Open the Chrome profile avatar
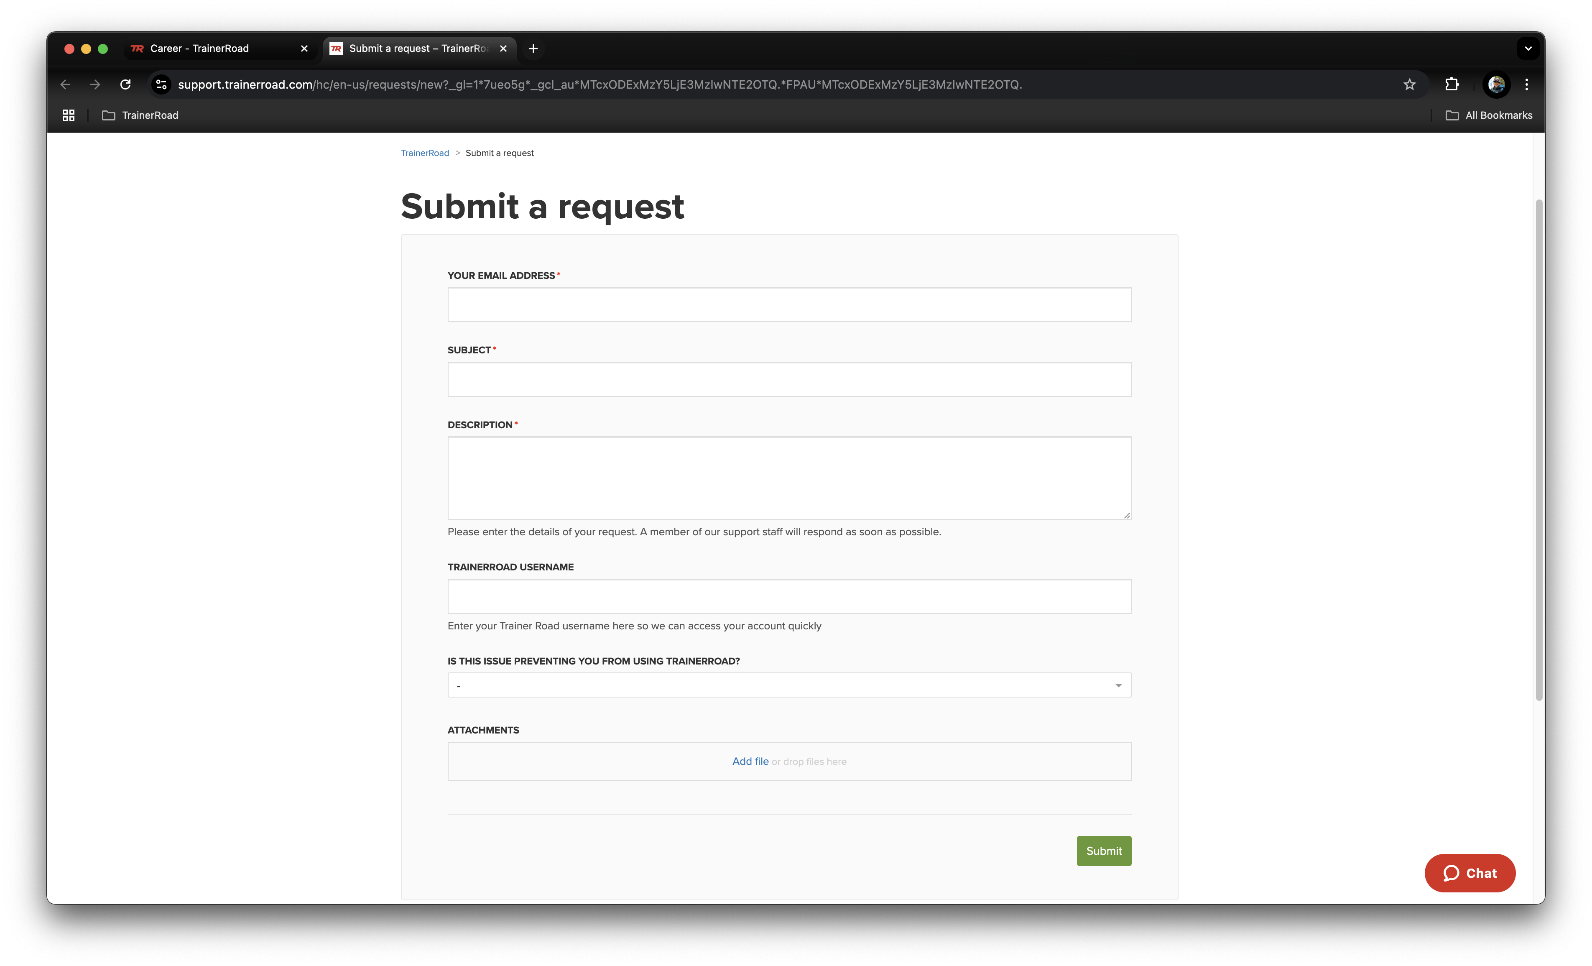The width and height of the screenshot is (1592, 966). pyautogui.click(x=1496, y=84)
